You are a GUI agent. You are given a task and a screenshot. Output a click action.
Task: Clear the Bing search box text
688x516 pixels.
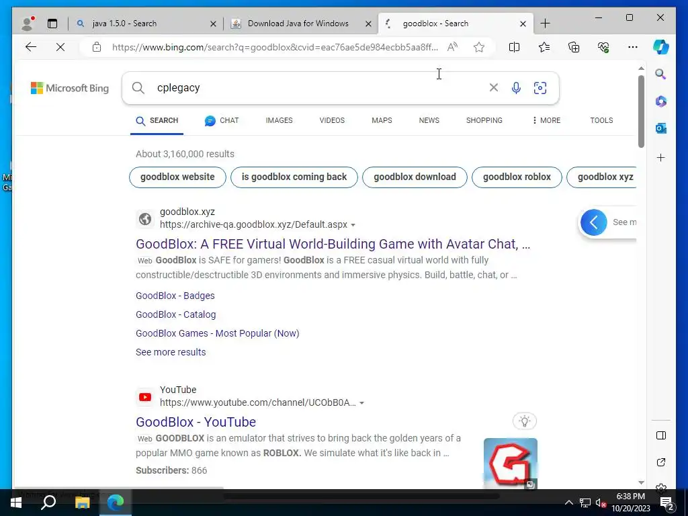click(x=494, y=88)
